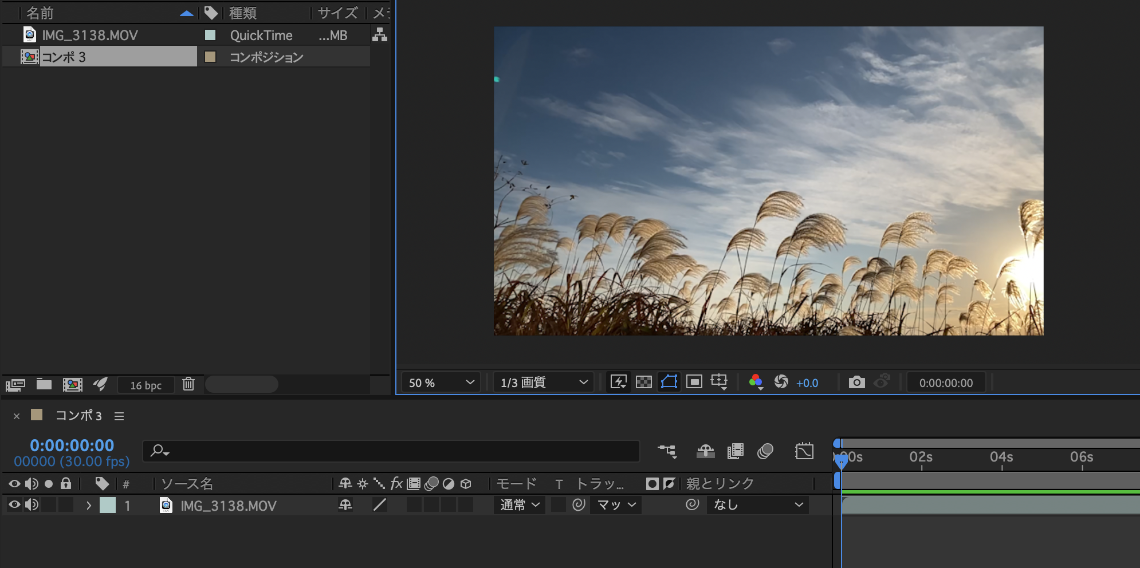Create a new composition from the project panel
Screen dimensions: 1140x568
pyautogui.click(x=73, y=384)
